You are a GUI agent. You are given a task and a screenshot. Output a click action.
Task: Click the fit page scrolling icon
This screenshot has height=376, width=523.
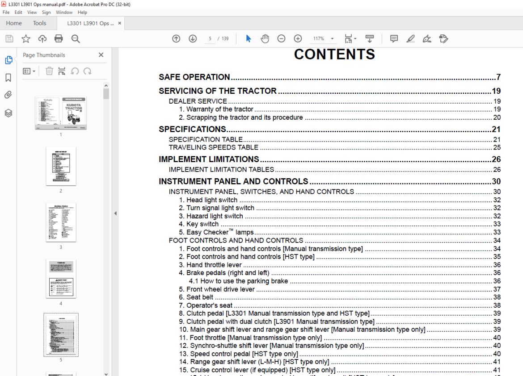coord(348,39)
